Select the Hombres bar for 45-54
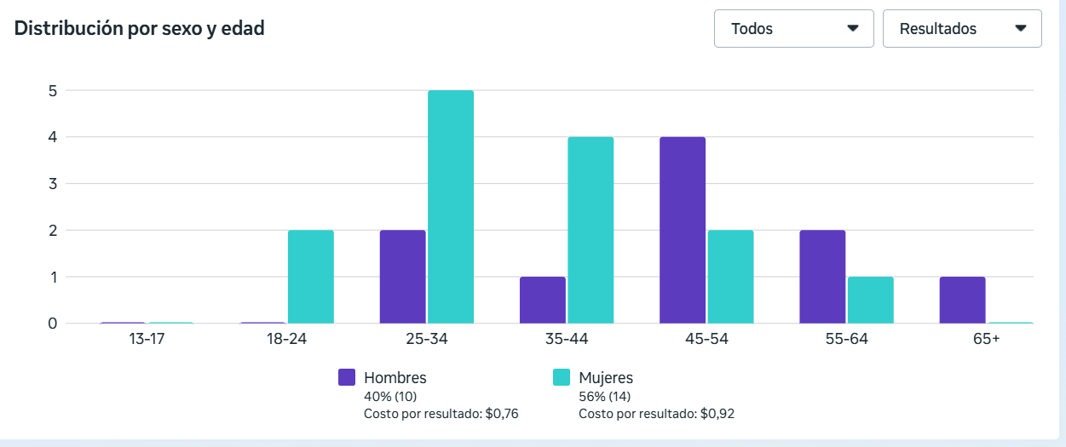The image size is (1066, 447). [x=683, y=230]
